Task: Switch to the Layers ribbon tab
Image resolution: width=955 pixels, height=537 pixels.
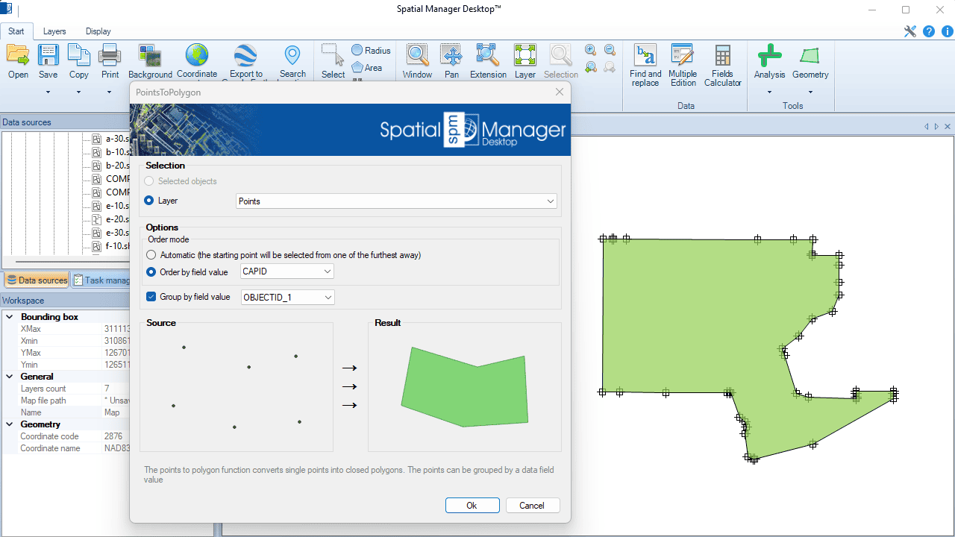Action: click(54, 31)
